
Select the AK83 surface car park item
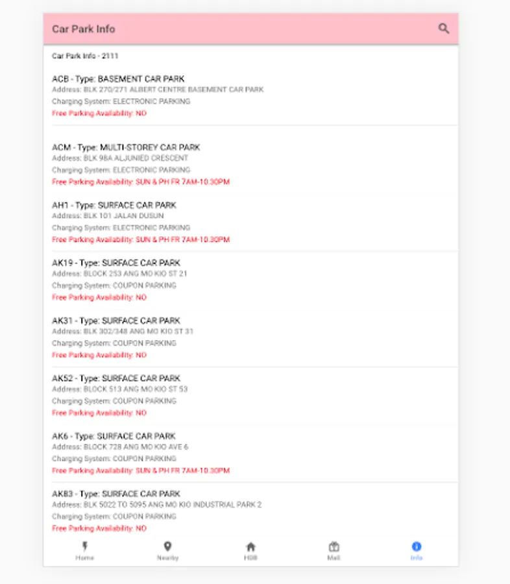pos(250,511)
